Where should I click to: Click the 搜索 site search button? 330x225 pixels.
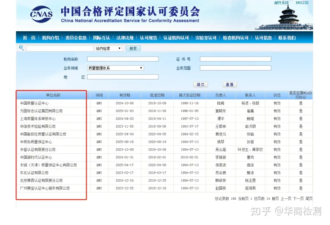pyautogui.click(x=133, y=49)
